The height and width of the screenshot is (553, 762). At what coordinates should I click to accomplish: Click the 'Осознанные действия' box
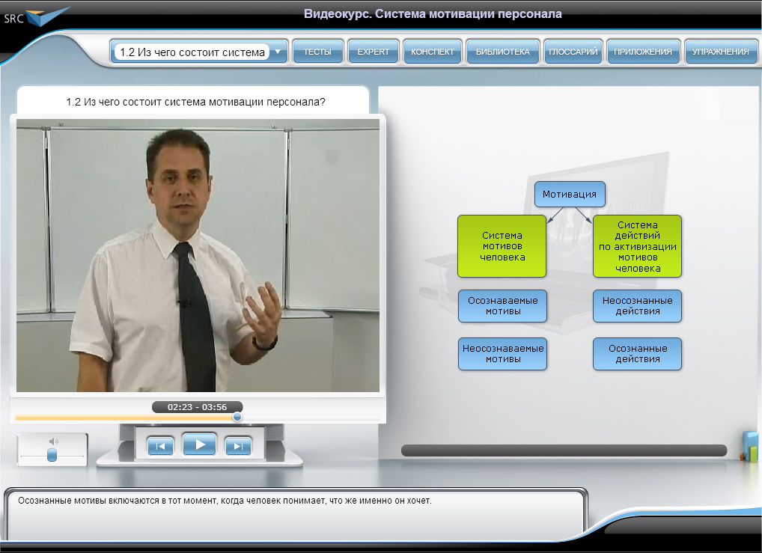(637, 354)
